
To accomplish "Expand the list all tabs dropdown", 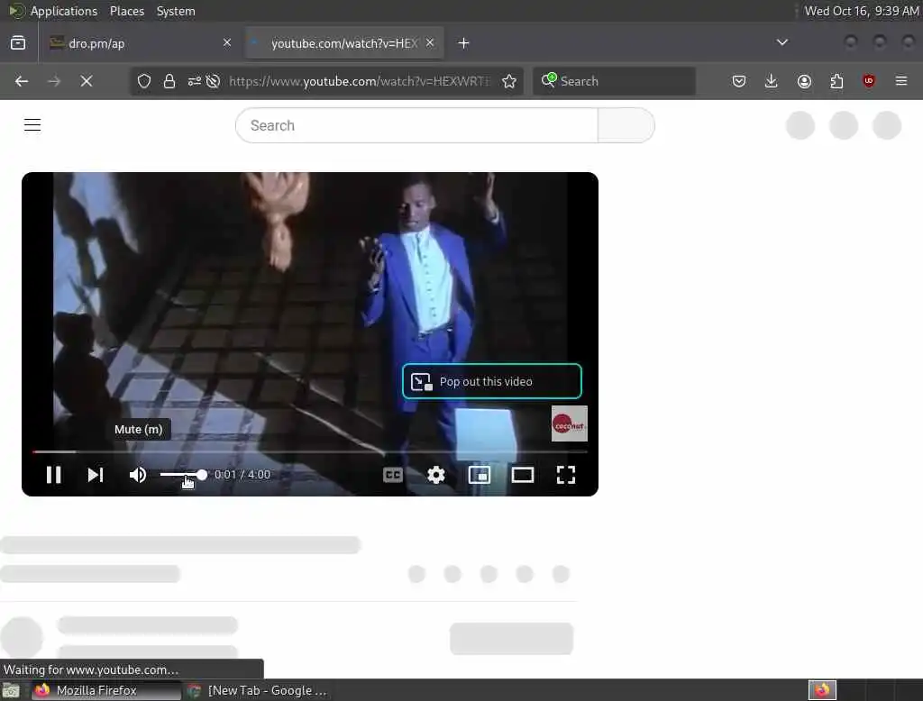I will click(781, 42).
